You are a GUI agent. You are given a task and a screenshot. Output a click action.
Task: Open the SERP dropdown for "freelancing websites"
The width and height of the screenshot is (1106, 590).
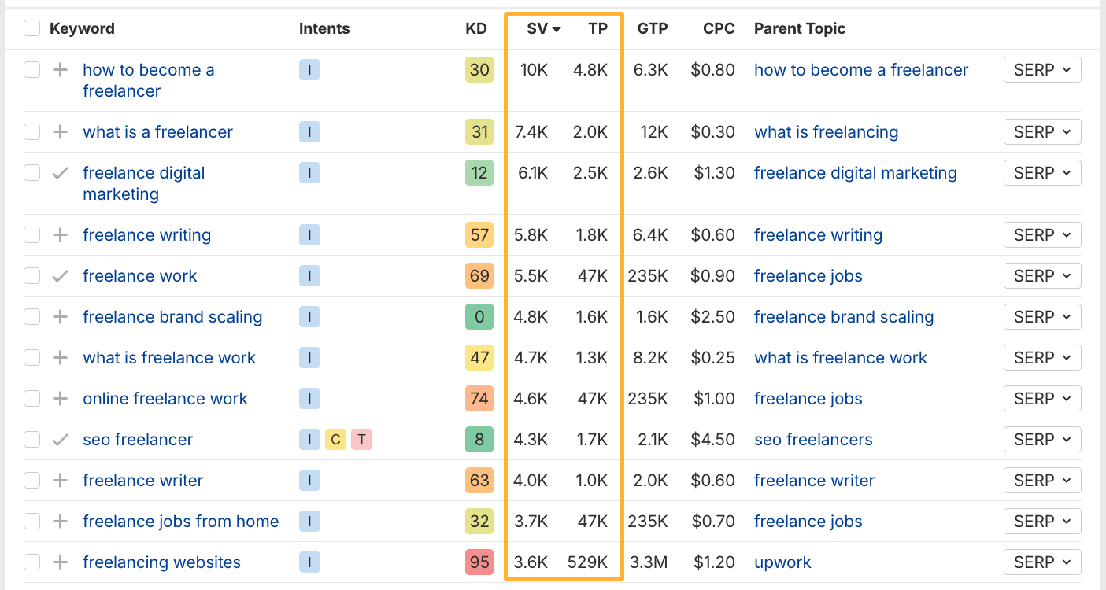1042,562
